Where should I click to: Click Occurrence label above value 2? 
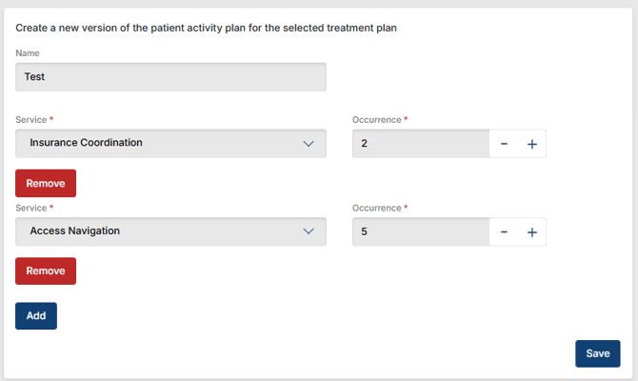pyautogui.click(x=376, y=120)
